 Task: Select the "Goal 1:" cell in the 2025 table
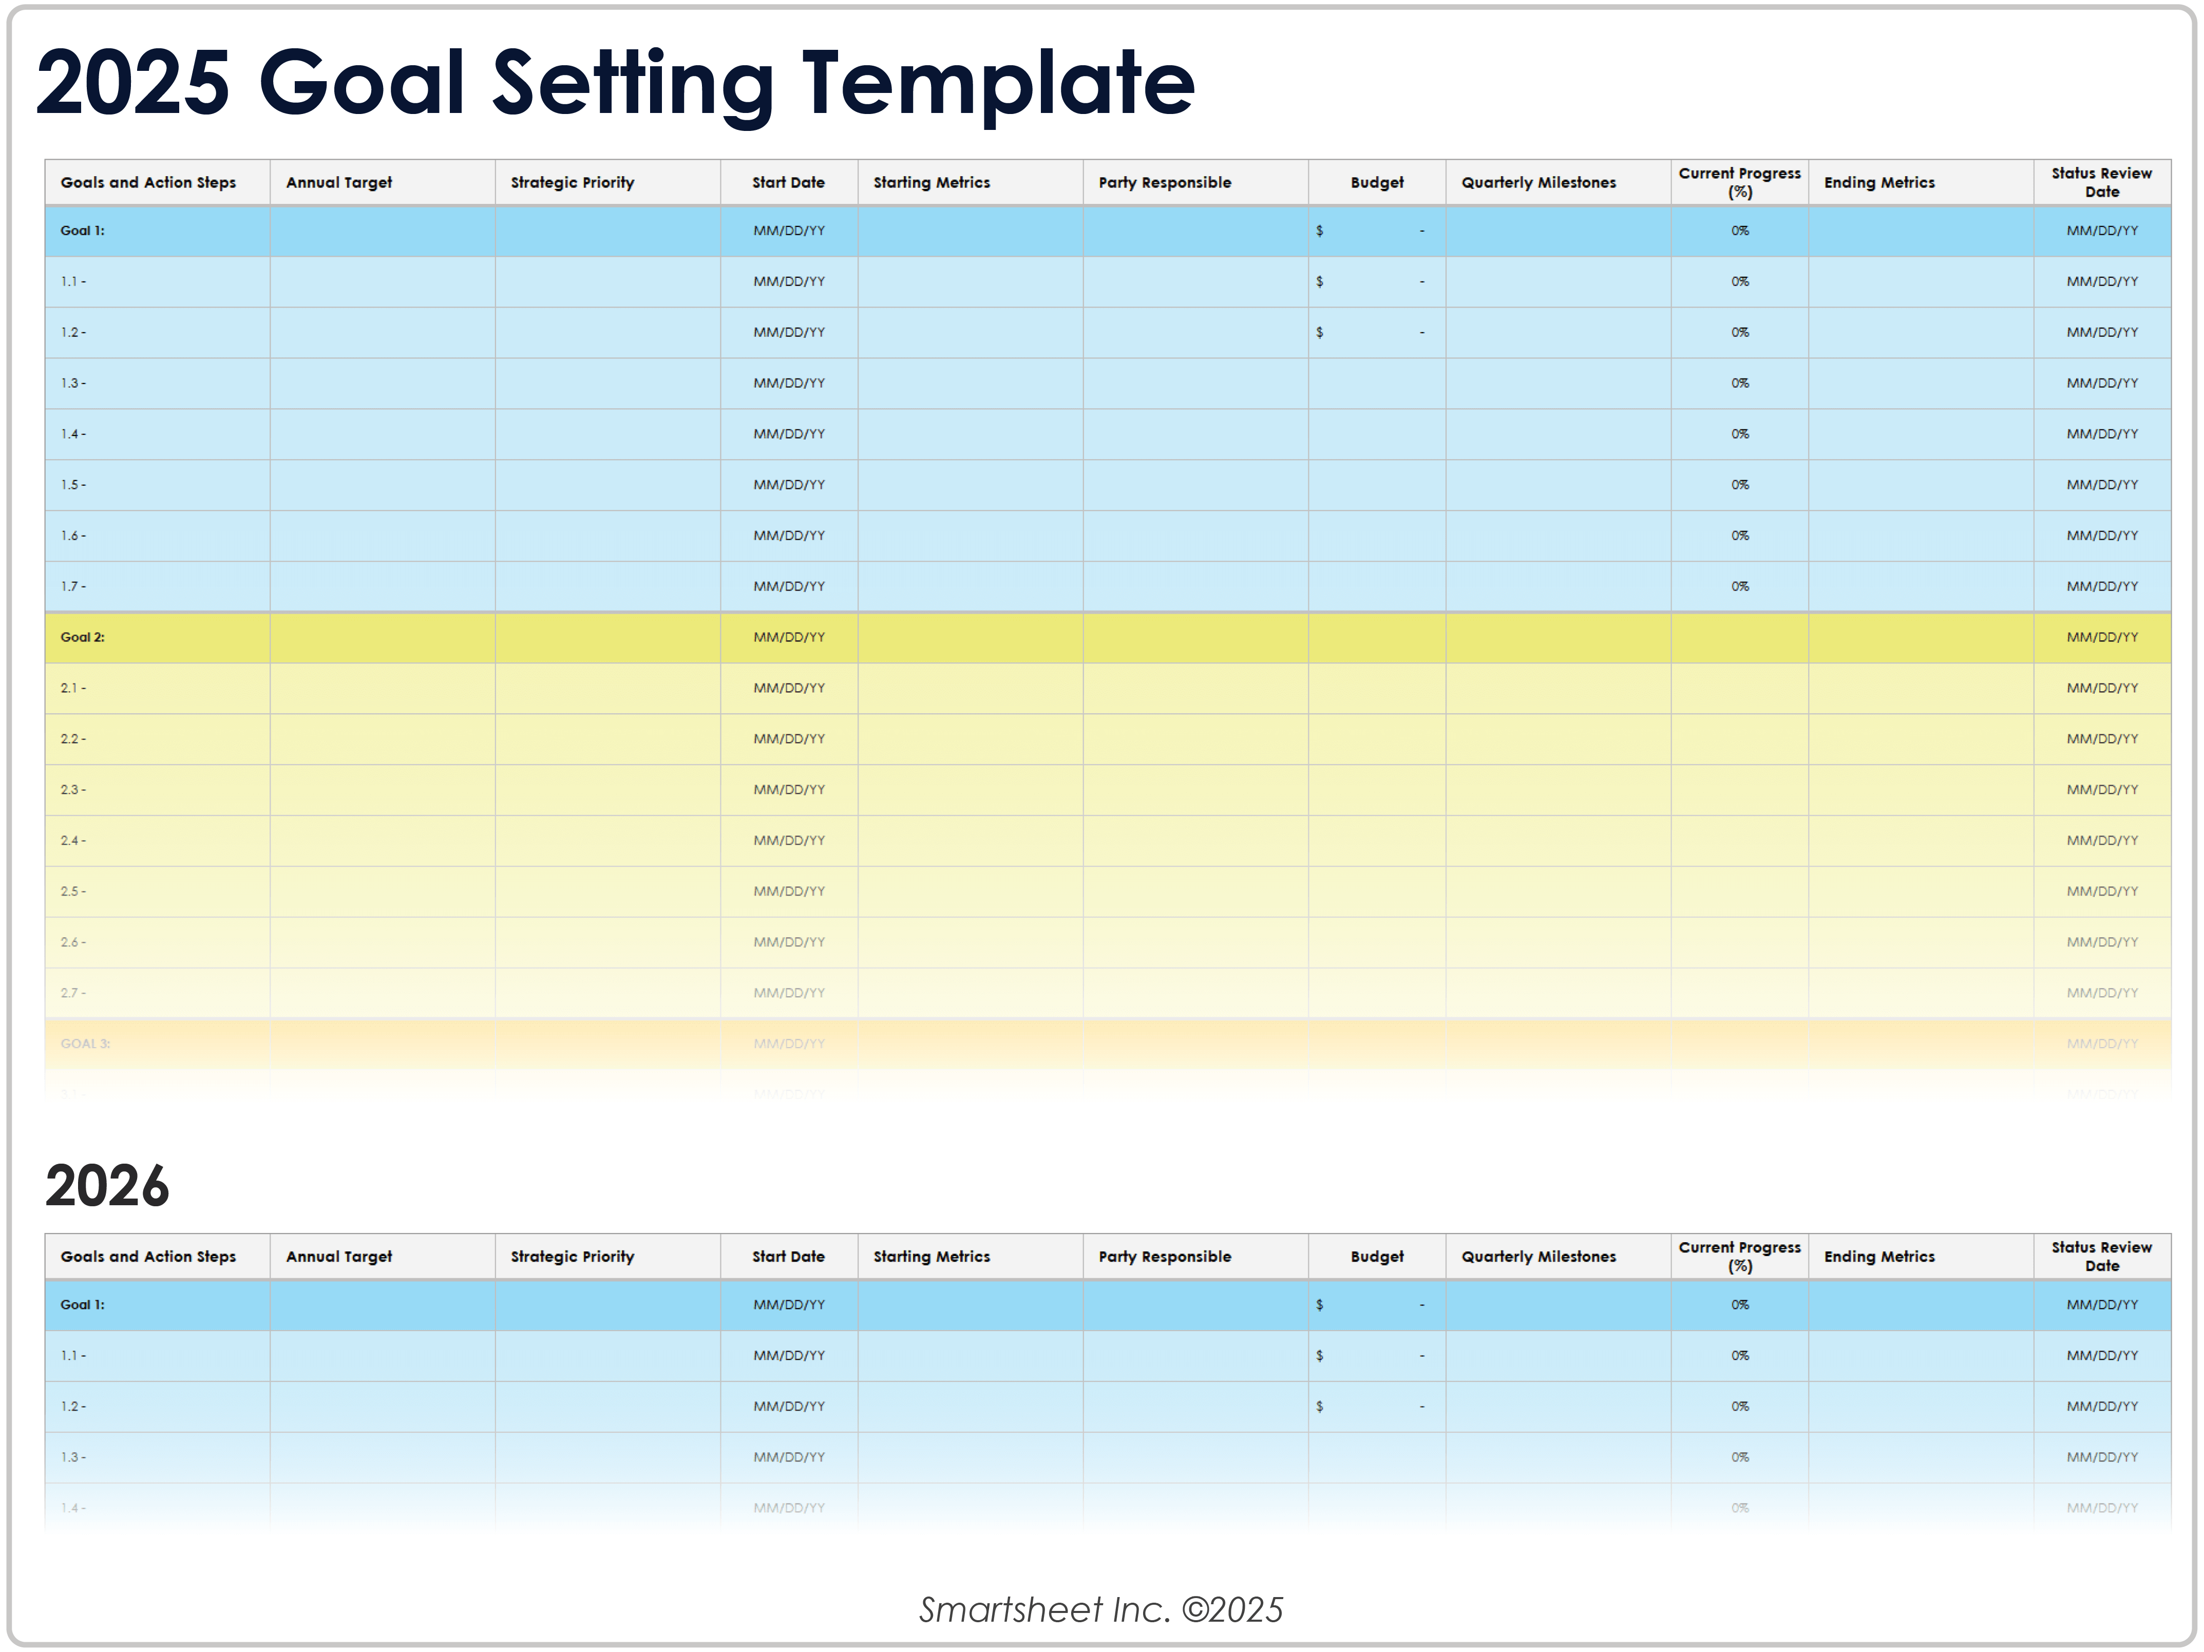[157, 231]
